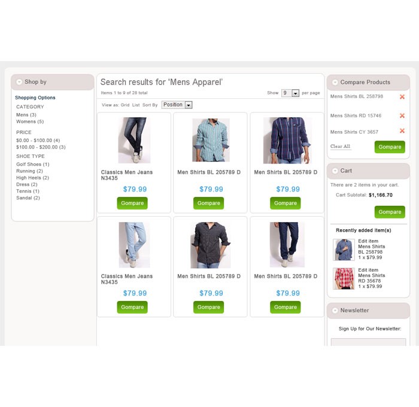Collapse the Compare Products panel icon

click(x=335, y=83)
